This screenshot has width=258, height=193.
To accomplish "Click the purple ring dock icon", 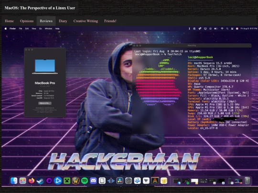I will [49, 181].
